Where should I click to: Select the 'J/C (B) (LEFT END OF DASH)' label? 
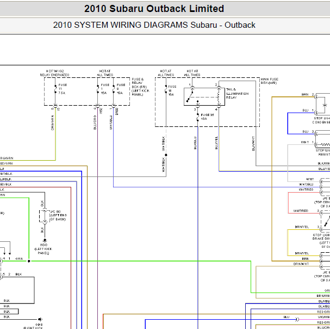click(x=58, y=215)
